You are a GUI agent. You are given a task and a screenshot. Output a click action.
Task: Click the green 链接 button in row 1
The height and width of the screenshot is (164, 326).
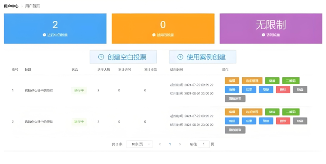[x=272, y=81]
